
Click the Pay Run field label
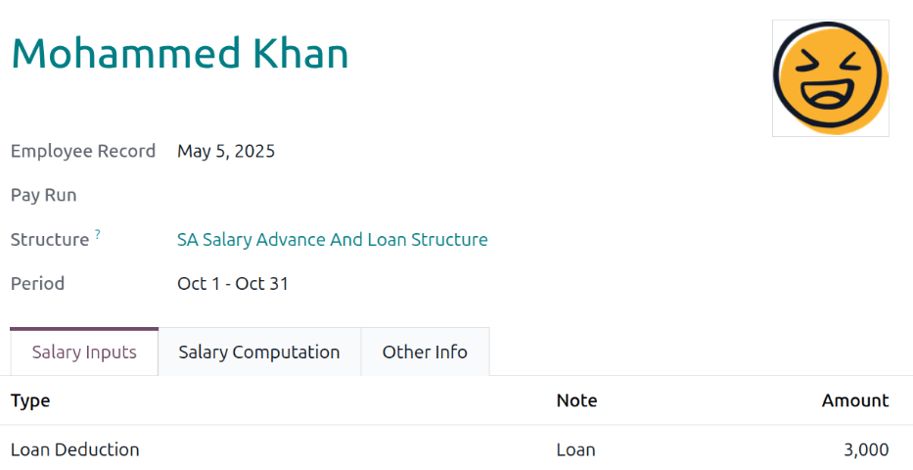click(x=44, y=195)
